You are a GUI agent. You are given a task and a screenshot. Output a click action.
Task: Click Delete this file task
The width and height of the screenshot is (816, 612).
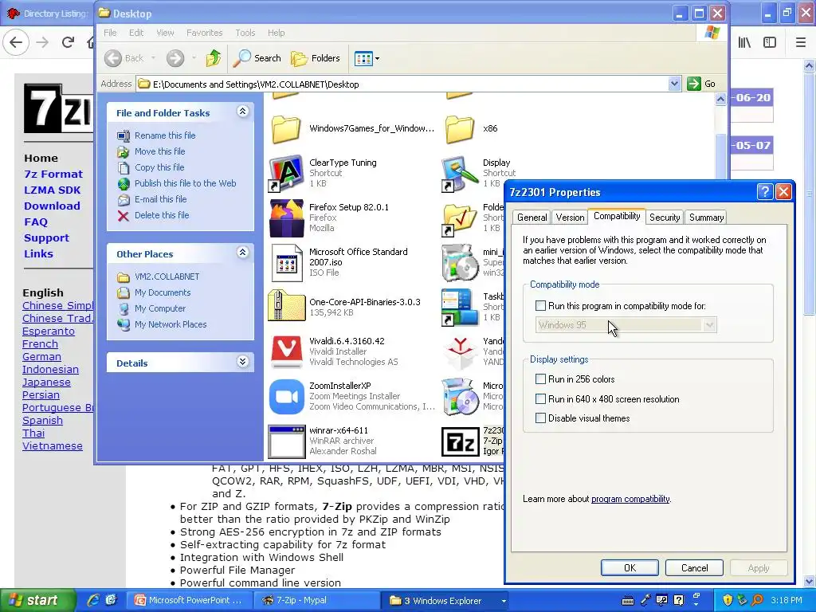click(161, 215)
